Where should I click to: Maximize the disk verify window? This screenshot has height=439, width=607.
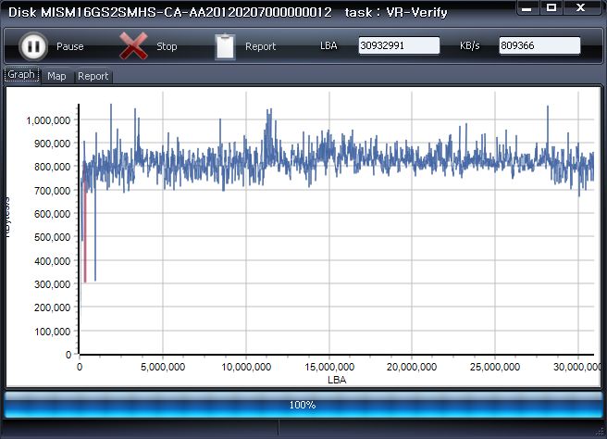(x=551, y=7)
